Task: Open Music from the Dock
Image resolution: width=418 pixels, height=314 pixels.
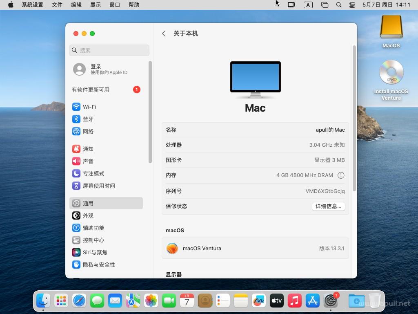Action: (295, 301)
